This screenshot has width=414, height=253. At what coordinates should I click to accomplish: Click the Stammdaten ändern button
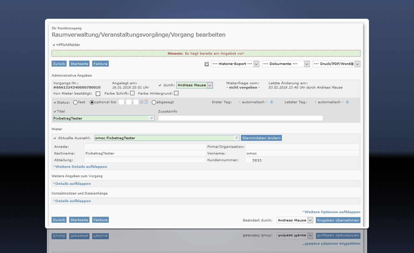point(261,138)
